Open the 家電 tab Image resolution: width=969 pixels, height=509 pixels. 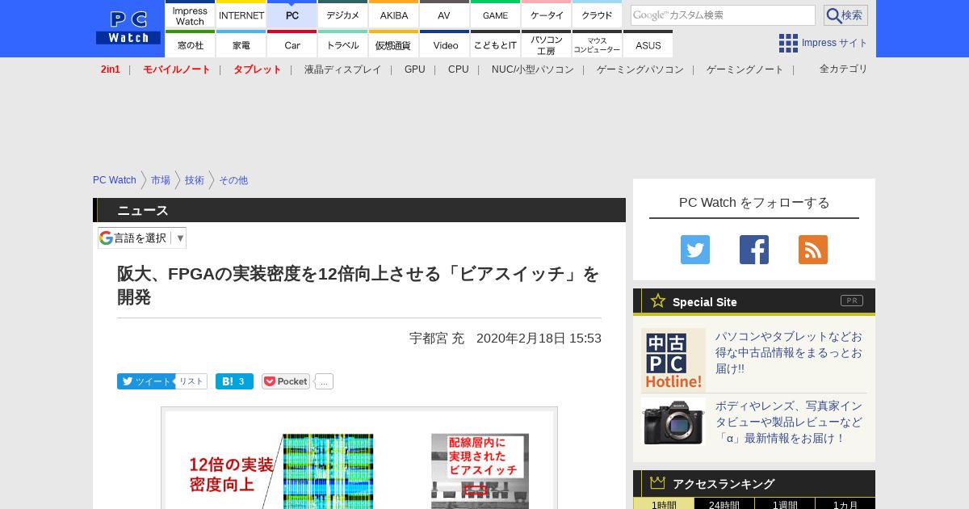(241, 45)
